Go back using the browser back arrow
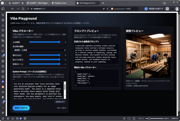The image size is (180, 121). pos(12,9)
